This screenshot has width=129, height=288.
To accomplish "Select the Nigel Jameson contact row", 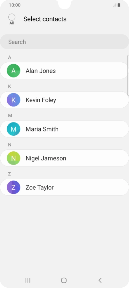I will pyautogui.click(x=64, y=158).
